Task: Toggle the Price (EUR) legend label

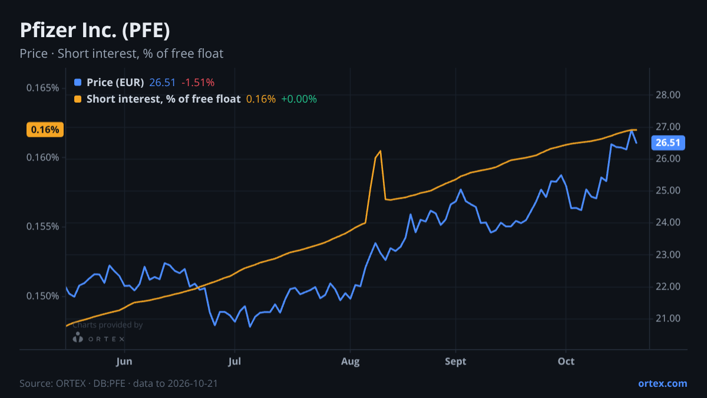Action: (x=115, y=83)
